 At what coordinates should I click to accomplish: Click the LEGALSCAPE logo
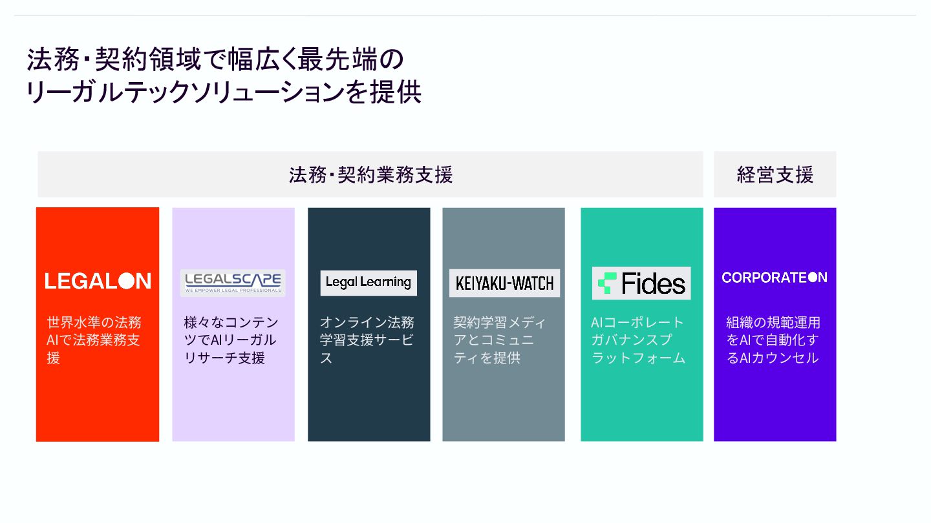pos(233,283)
